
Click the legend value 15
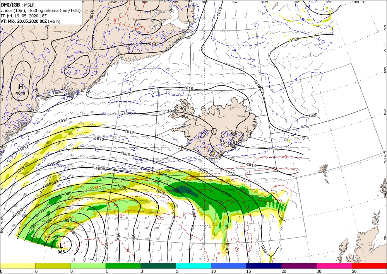point(248,272)
